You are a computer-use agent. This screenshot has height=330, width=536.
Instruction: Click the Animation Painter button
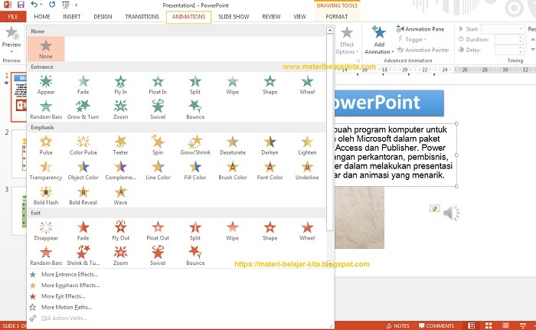[423, 50]
